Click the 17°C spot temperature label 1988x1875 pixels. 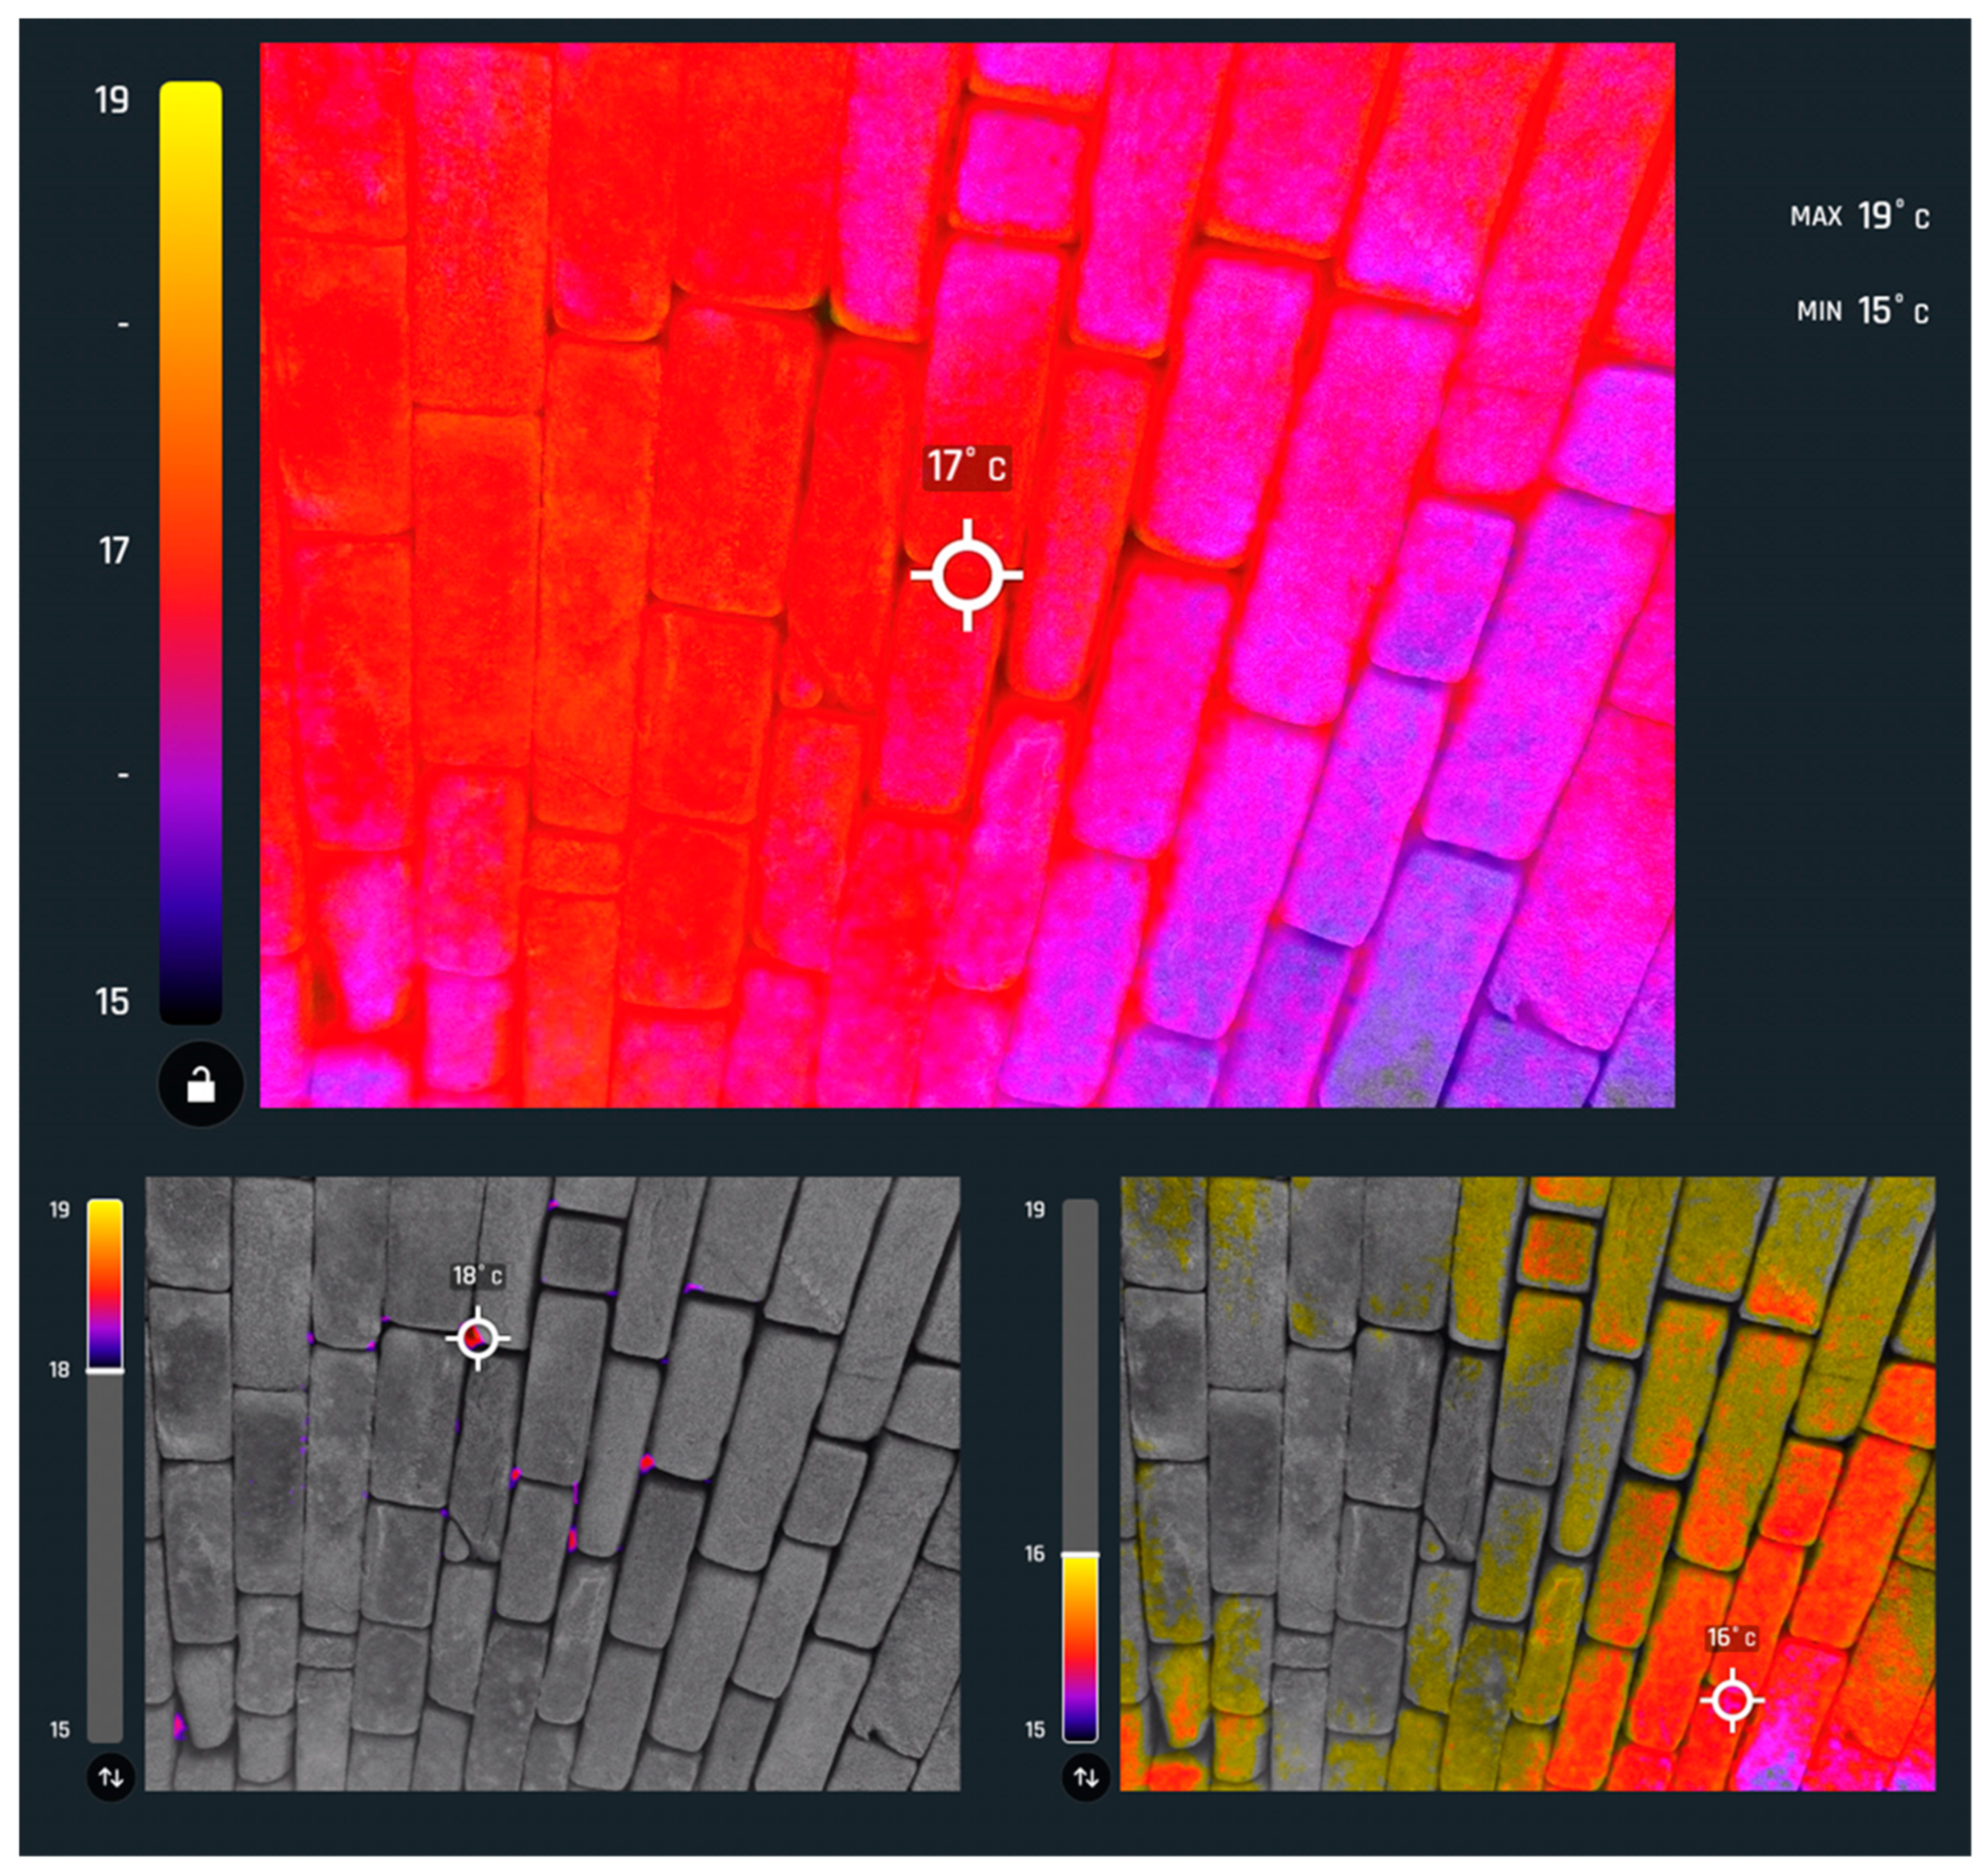click(x=966, y=467)
